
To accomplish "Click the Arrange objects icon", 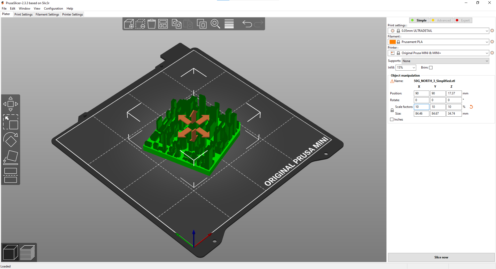I will [163, 24].
